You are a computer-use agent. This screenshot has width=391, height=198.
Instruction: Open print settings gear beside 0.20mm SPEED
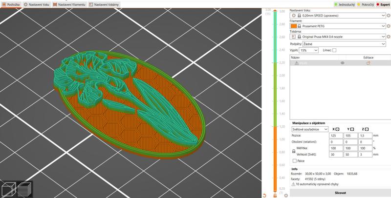point(388,16)
